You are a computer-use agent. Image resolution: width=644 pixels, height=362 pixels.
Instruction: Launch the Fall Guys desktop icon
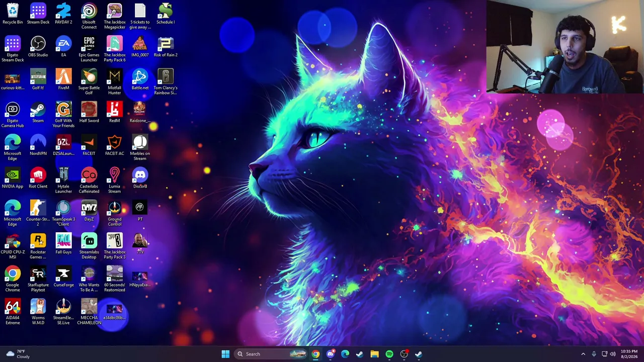coord(63,244)
